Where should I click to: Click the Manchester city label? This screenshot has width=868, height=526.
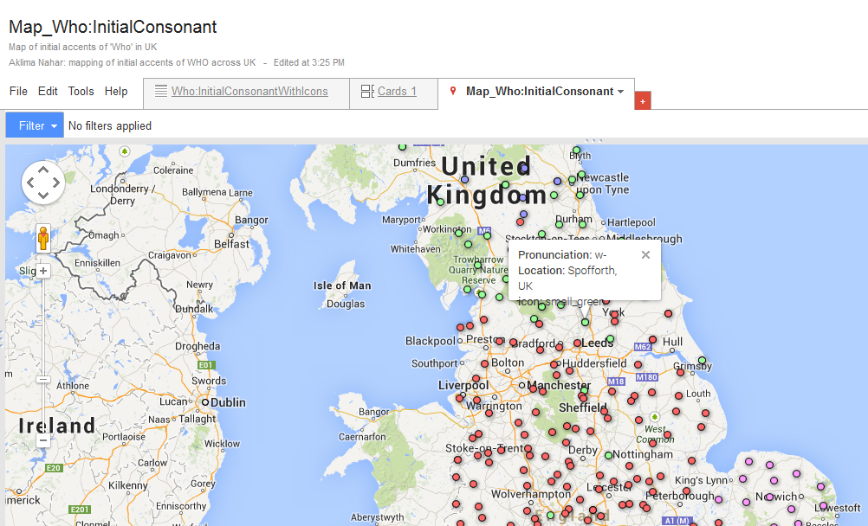[x=559, y=385]
